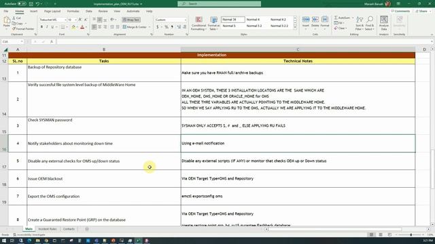Click the Increase Indent icon
Screen dimensions: 435x244
coord(118,27)
